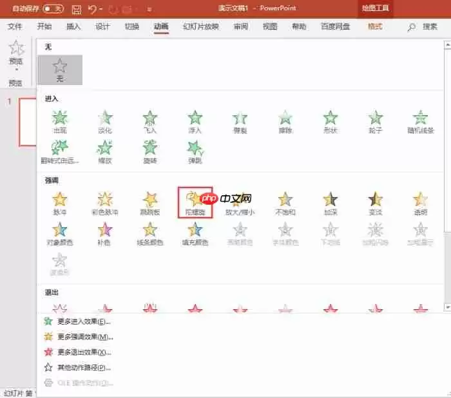Choose the 轮子 entrance animation
451x398 pixels.
point(376,122)
